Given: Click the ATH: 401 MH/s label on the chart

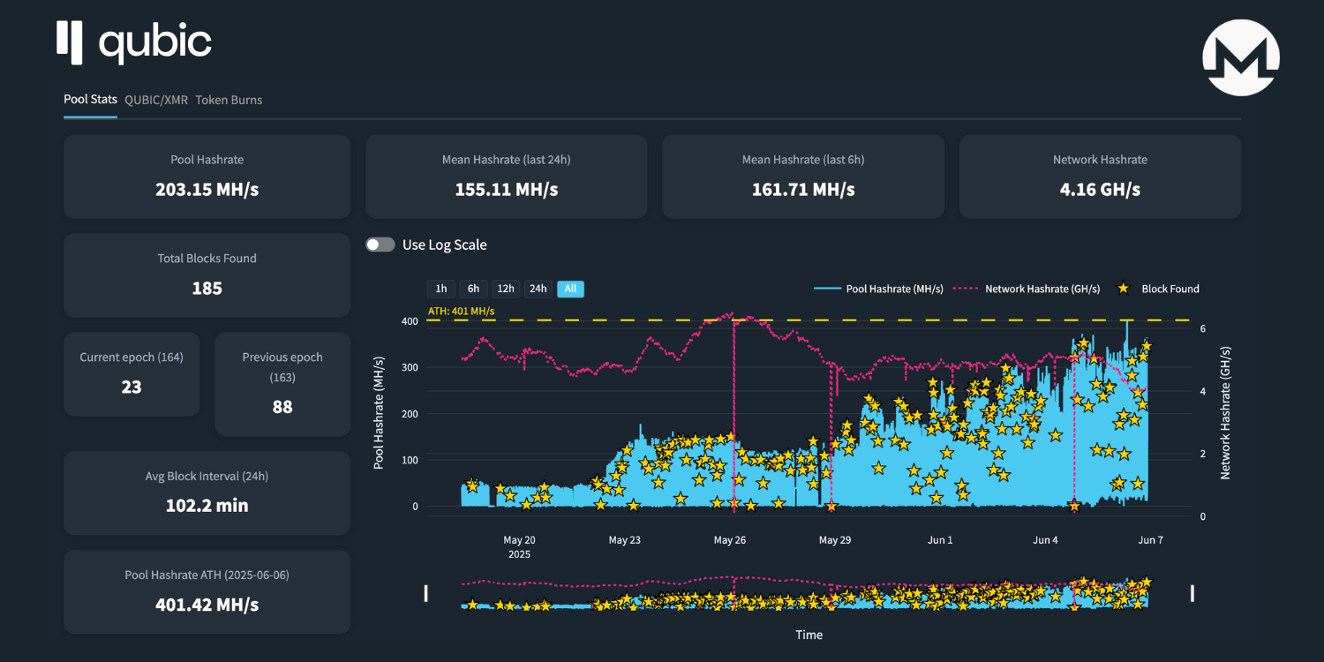Looking at the screenshot, I should point(460,311).
